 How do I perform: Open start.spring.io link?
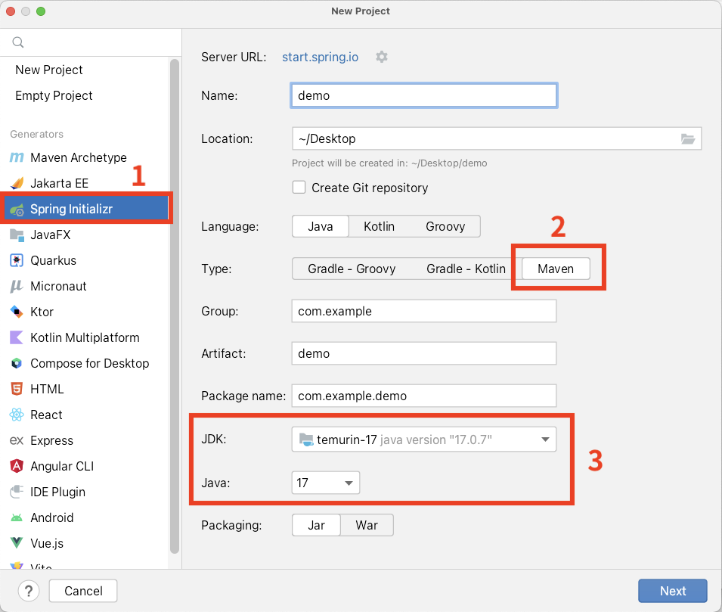coord(320,57)
